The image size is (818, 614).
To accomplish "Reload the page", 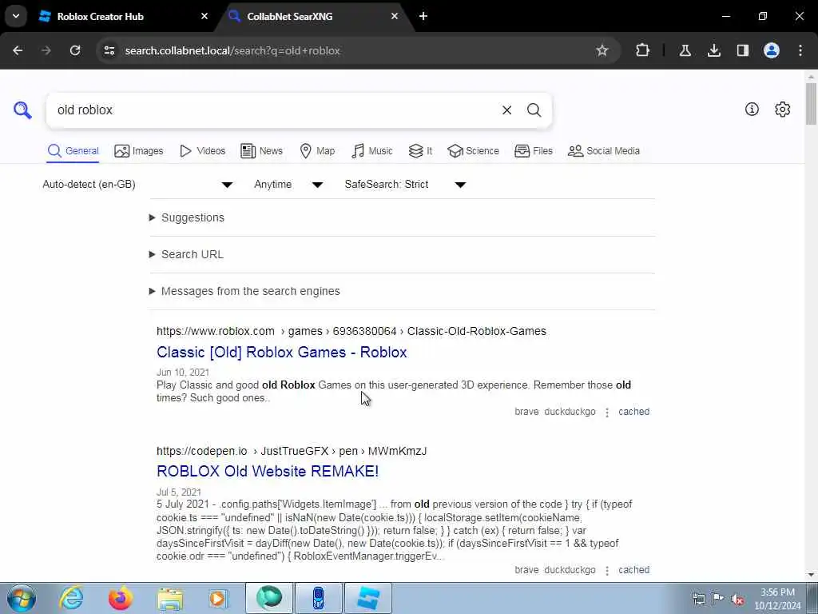I will 75,50.
